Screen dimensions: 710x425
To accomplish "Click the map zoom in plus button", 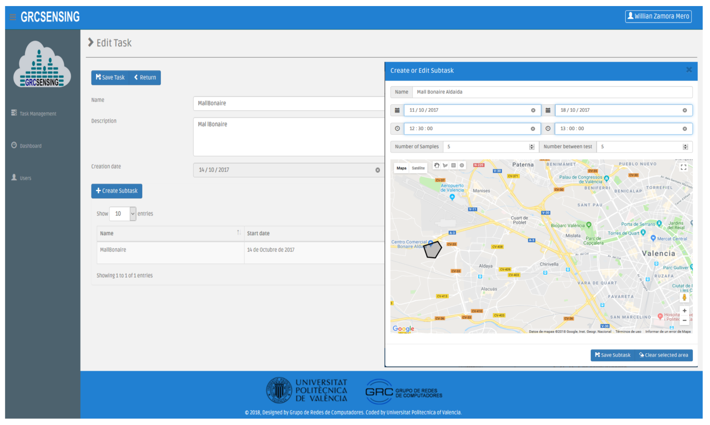I will click(684, 311).
